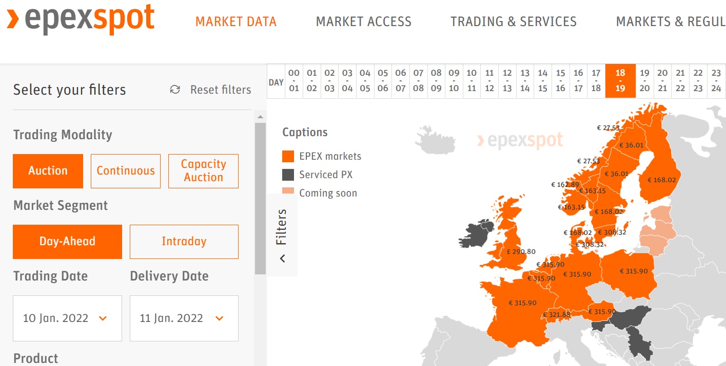Open the MARKET ACCESS menu

364,21
